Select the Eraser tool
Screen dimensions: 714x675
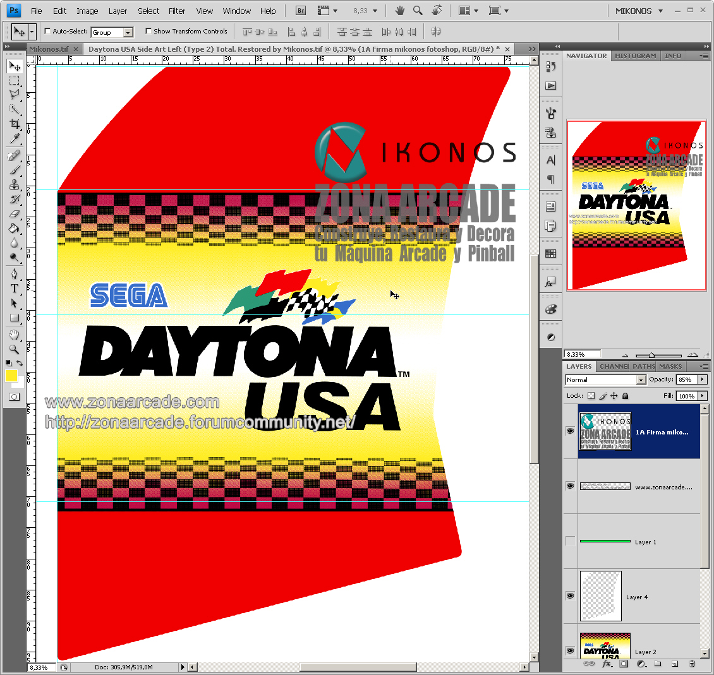click(x=15, y=214)
